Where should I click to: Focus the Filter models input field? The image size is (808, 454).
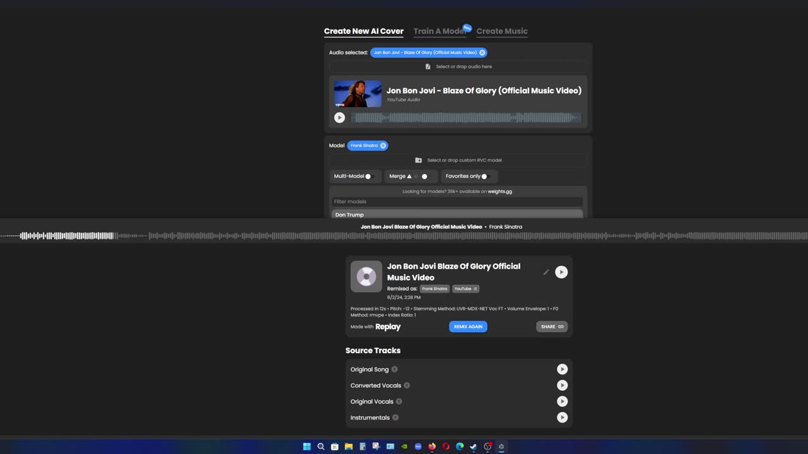[x=458, y=202]
